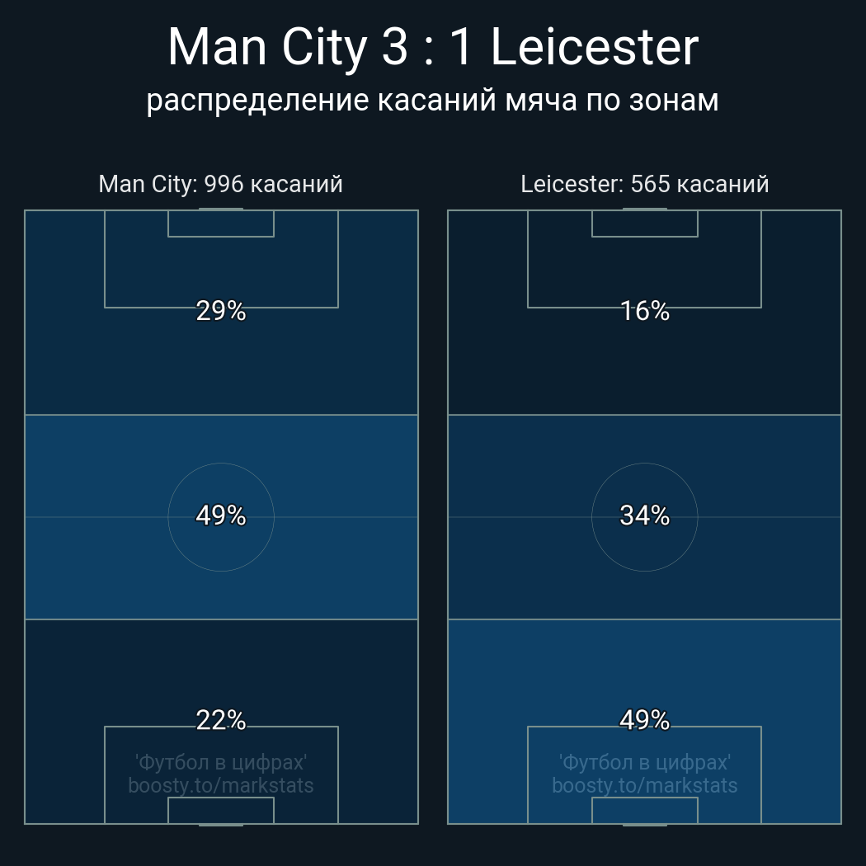Click the Leicester: 565 касаний label
The width and height of the screenshot is (866, 866).
pyautogui.click(x=644, y=184)
